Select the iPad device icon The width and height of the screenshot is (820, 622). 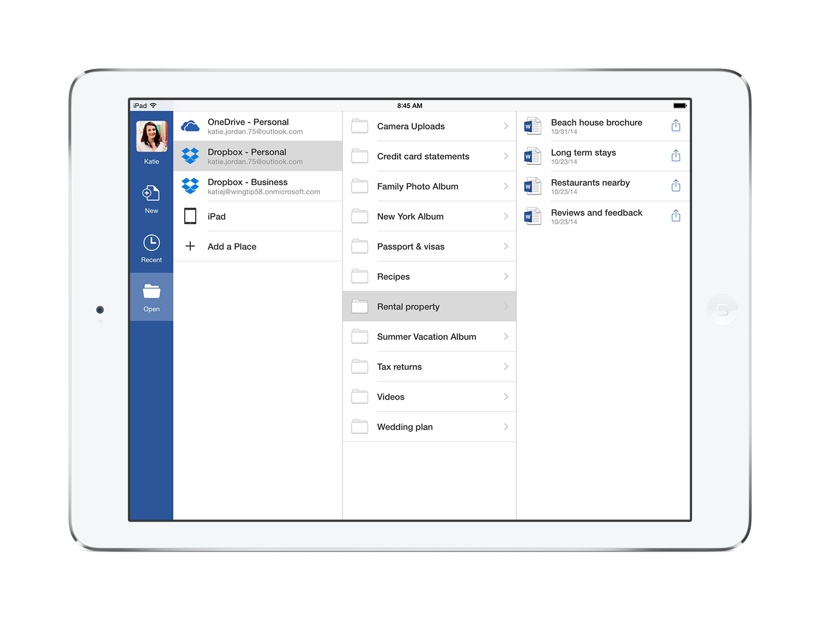(190, 216)
